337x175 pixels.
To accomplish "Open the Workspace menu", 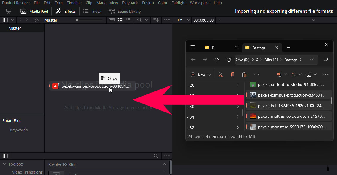I will (200, 3).
